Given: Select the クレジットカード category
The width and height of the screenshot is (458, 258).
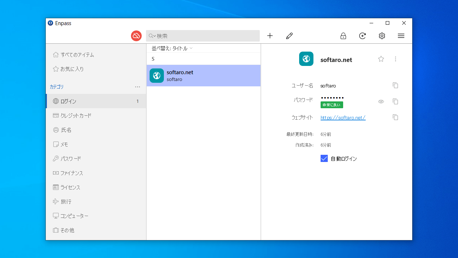Looking at the screenshot, I should 96,115.
